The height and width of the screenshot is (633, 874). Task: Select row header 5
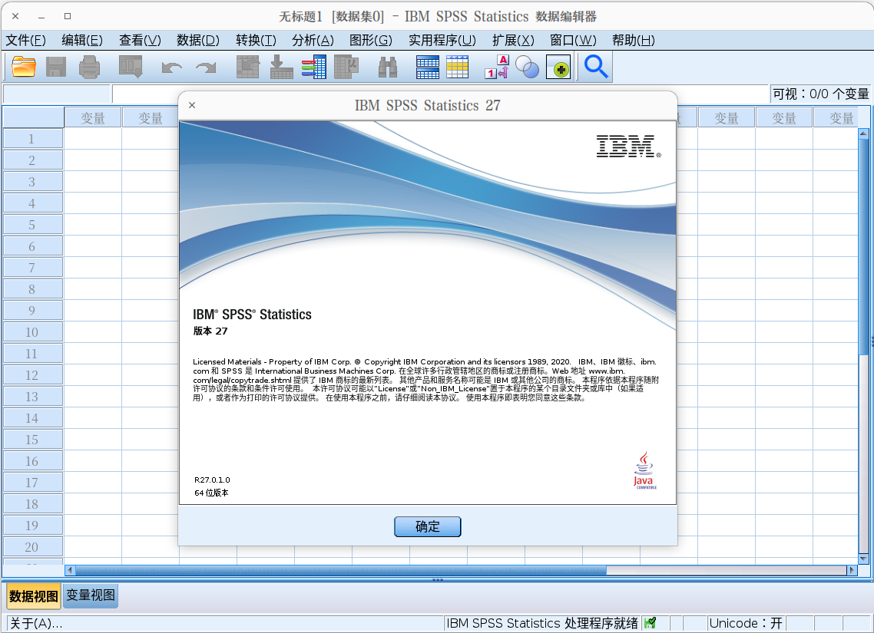click(33, 225)
